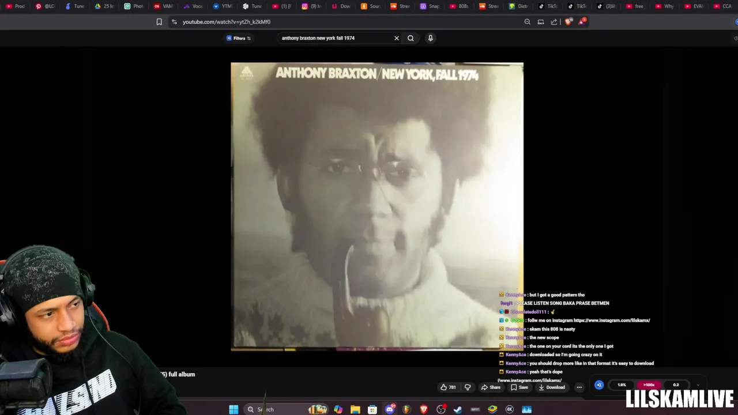Viewport: 738px width, 415px height.
Task: Switch to the free YouTube tab
Action: pos(636,6)
